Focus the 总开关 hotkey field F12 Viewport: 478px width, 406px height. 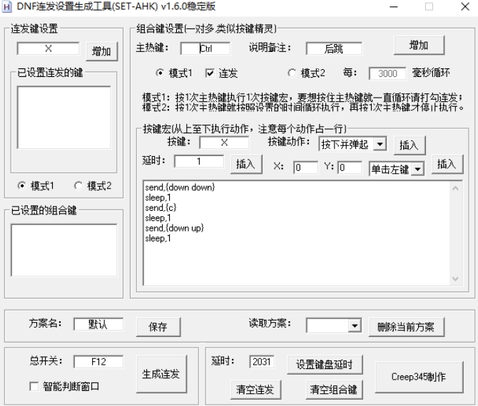pos(98,362)
